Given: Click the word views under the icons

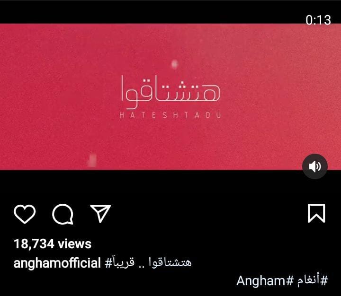Looking at the screenshot, I should point(75,244).
